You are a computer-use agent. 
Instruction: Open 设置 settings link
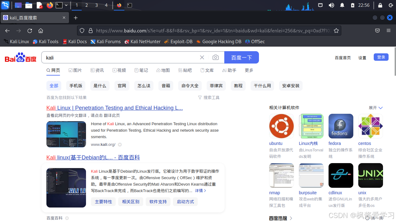(x=362, y=58)
